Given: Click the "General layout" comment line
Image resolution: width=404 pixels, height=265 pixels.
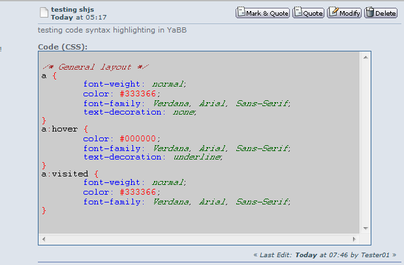Looking at the screenshot, I should point(95,67).
